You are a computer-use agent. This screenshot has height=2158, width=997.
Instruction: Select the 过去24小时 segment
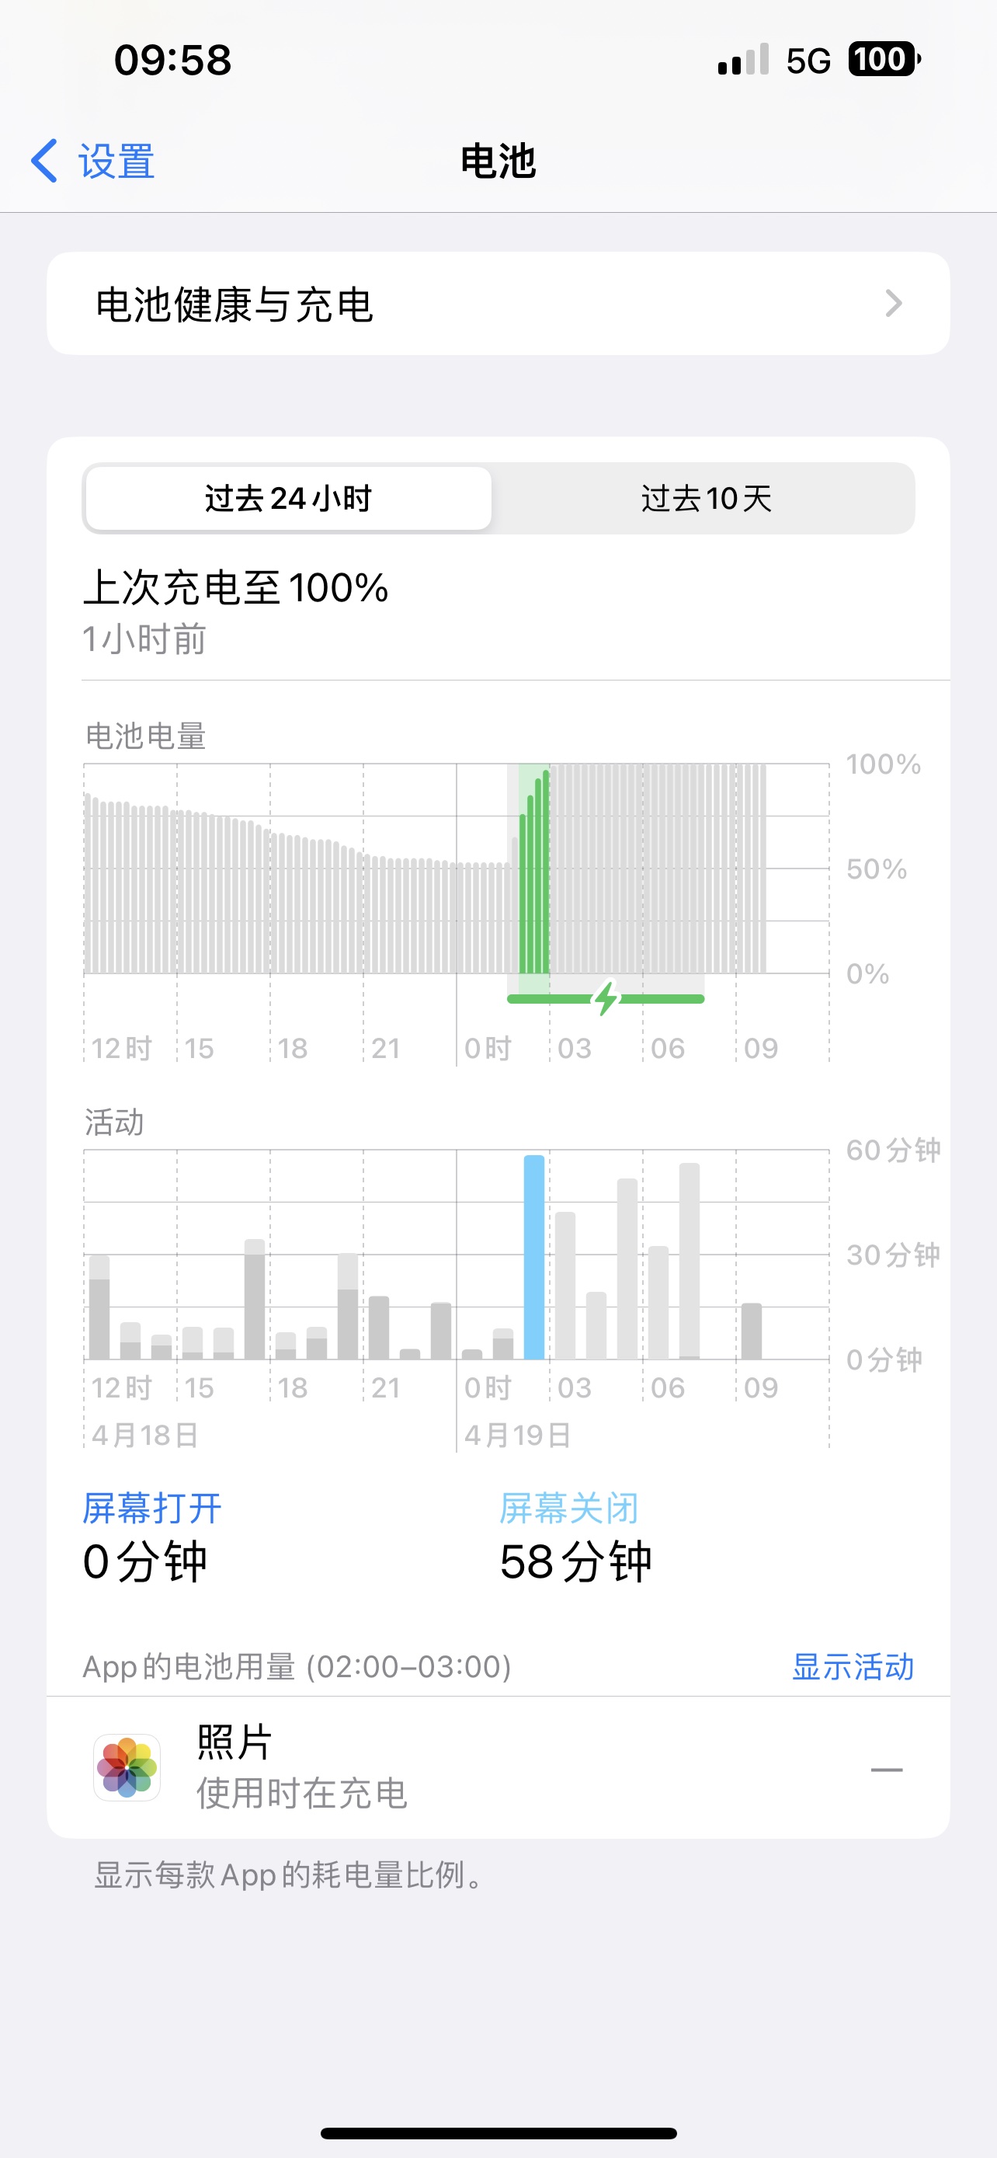pyautogui.click(x=288, y=499)
